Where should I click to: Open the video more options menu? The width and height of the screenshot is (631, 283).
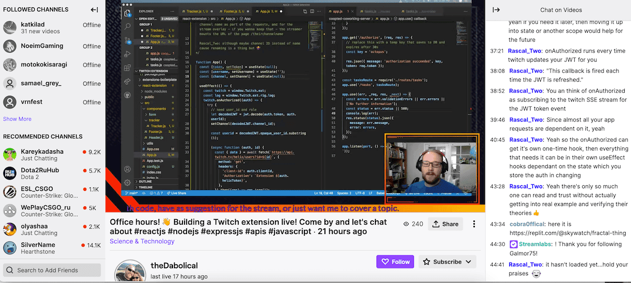pos(474,224)
